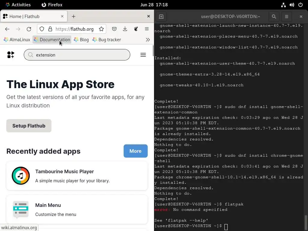Click the search magnifier in Flathub search box
Viewport: 308px width, 231px height.
click(x=30, y=55)
